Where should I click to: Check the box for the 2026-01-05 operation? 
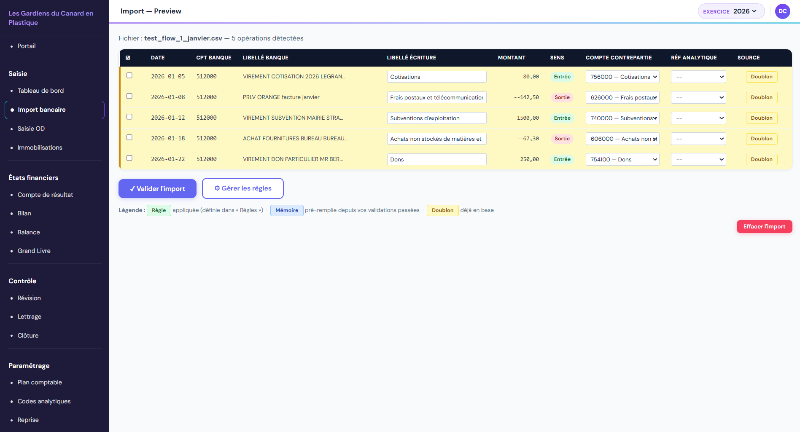pos(129,75)
